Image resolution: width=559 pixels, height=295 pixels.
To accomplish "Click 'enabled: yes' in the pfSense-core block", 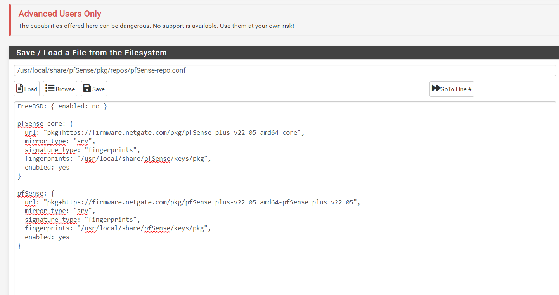I will 47,167.
